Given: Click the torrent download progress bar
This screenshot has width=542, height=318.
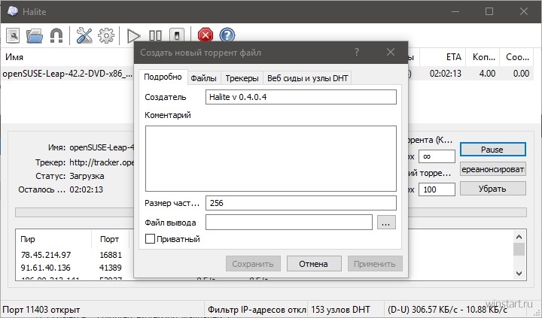Looking at the screenshot, I should tap(271, 212).
